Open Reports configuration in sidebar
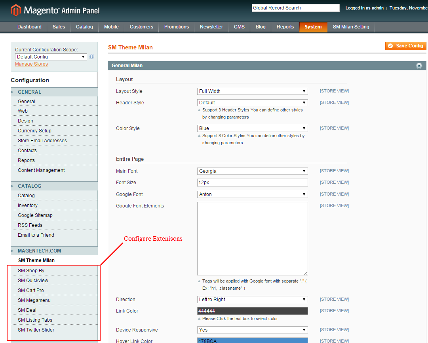The image size is (428, 343). [x=54, y=160]
